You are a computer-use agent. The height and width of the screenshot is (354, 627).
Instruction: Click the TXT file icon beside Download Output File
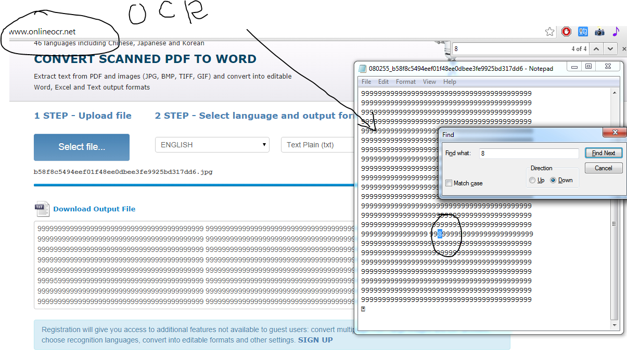42,209
